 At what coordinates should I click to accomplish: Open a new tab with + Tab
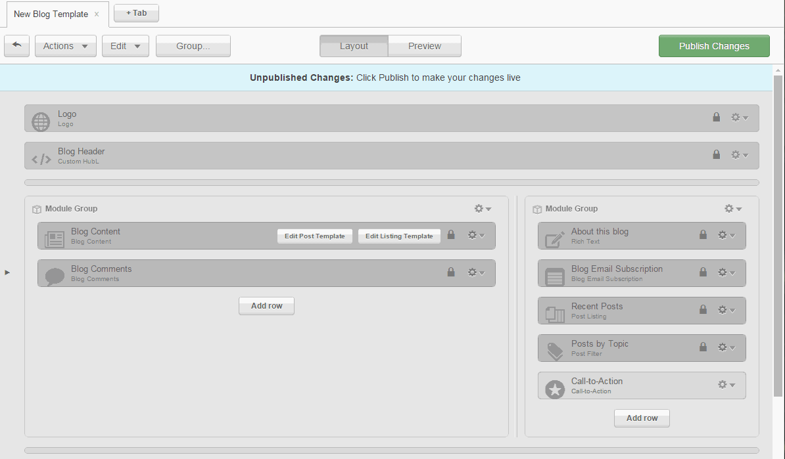pos(136,13)
